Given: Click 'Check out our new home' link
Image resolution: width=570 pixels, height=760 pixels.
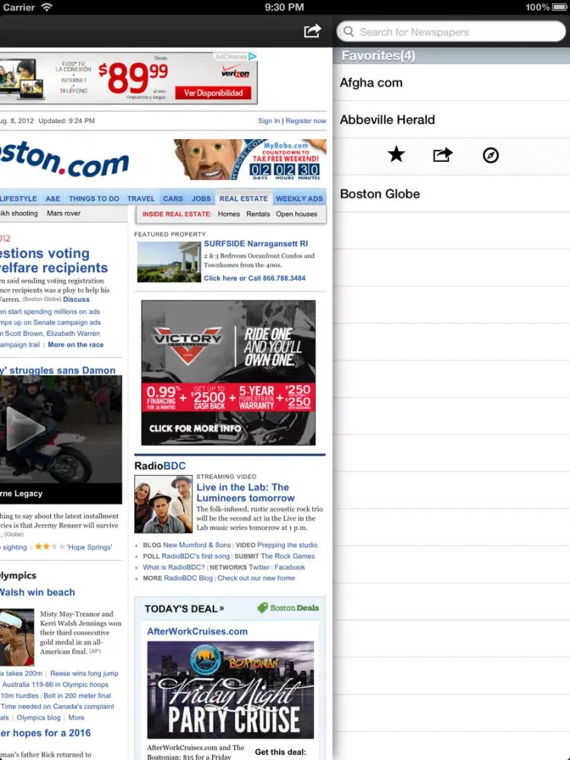Looking at the screenshot, I should 256,578.
